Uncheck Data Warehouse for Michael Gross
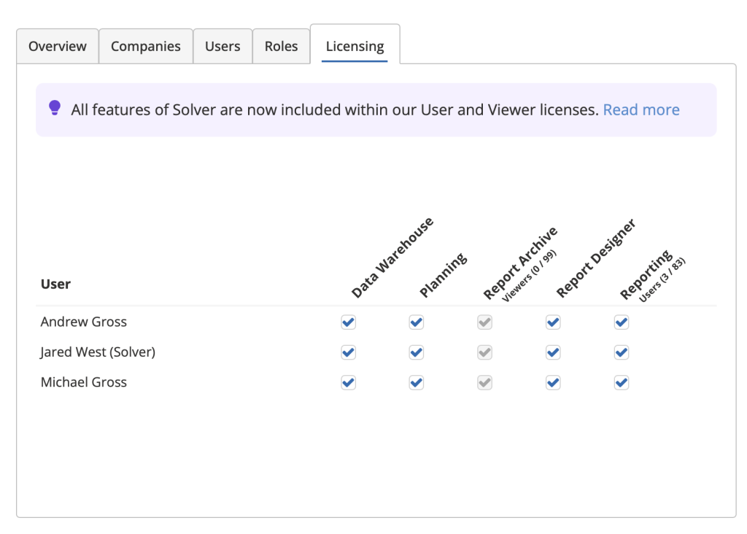 tap(349, 382)
